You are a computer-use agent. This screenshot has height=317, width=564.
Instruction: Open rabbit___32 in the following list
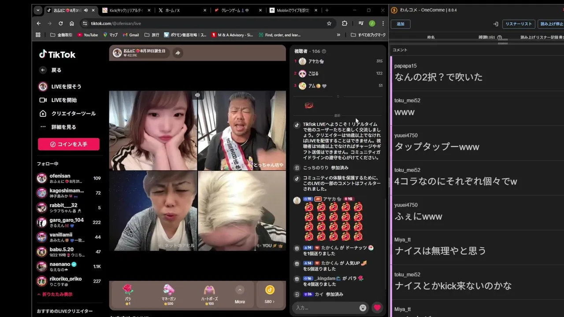tap(69, 208)
